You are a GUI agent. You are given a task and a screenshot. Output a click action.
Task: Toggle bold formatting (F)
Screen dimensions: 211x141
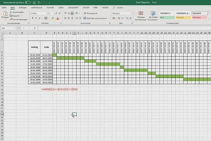click(33, 17)
